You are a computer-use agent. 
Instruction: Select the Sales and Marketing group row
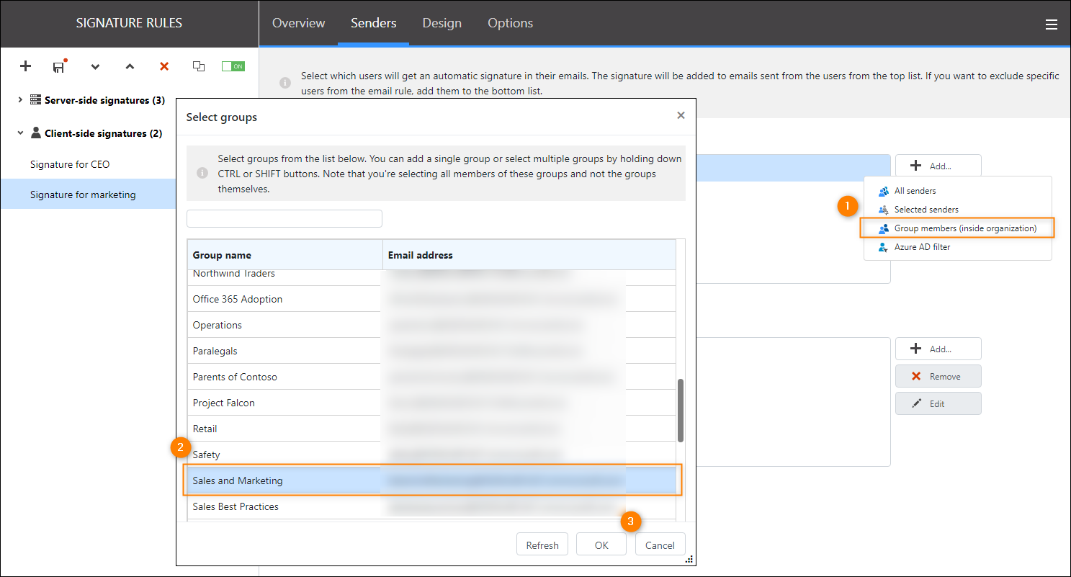(x=288, y=480)
